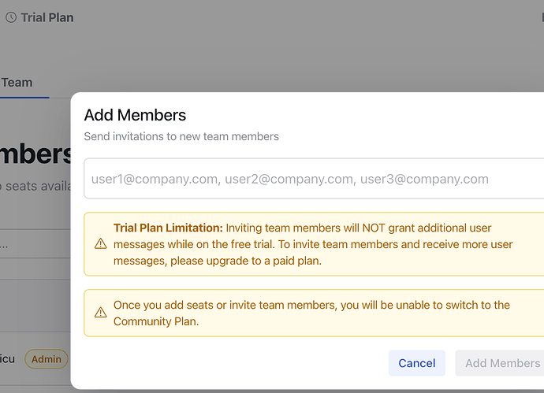Click the Add Members dialog title
Viewport: 544px width, 393px height.
135,115
